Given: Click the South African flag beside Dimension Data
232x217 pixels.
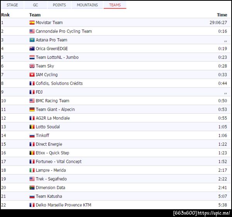Looking at the screenshot, I should [32, 188].
